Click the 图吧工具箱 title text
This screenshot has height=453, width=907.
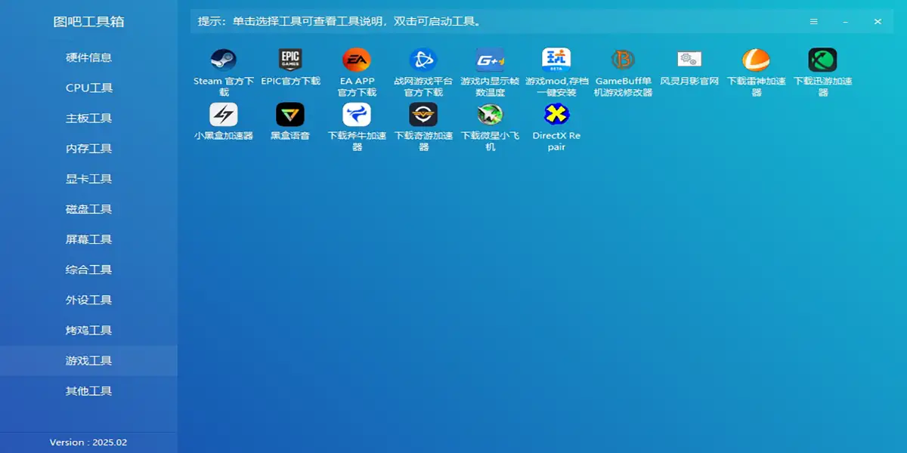[x=88, y=22]
